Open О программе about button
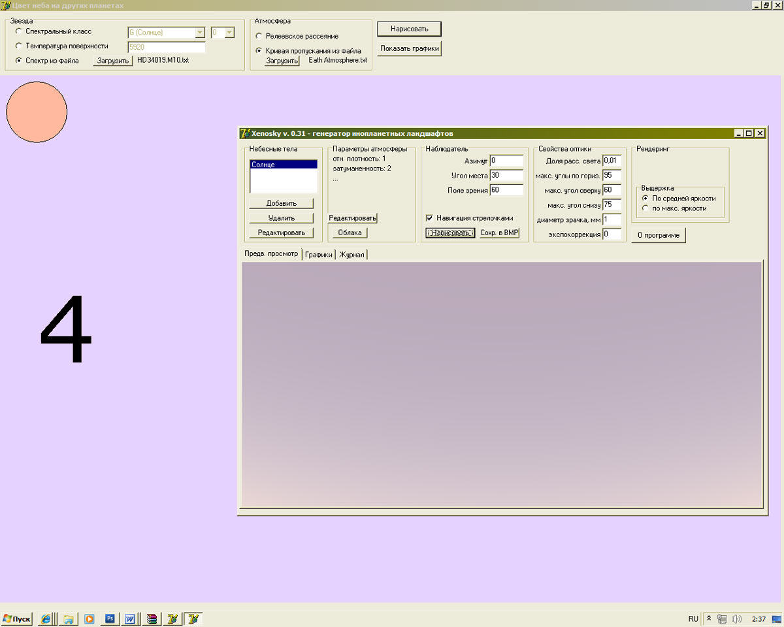 (x=659, y=235)
